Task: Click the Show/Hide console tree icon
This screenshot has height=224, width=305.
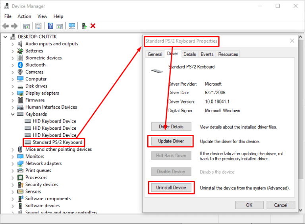Action: pyautogui.click(x=27, y=26)
